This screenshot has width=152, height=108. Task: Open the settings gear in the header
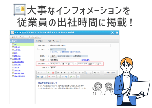[x=117, y=33]
